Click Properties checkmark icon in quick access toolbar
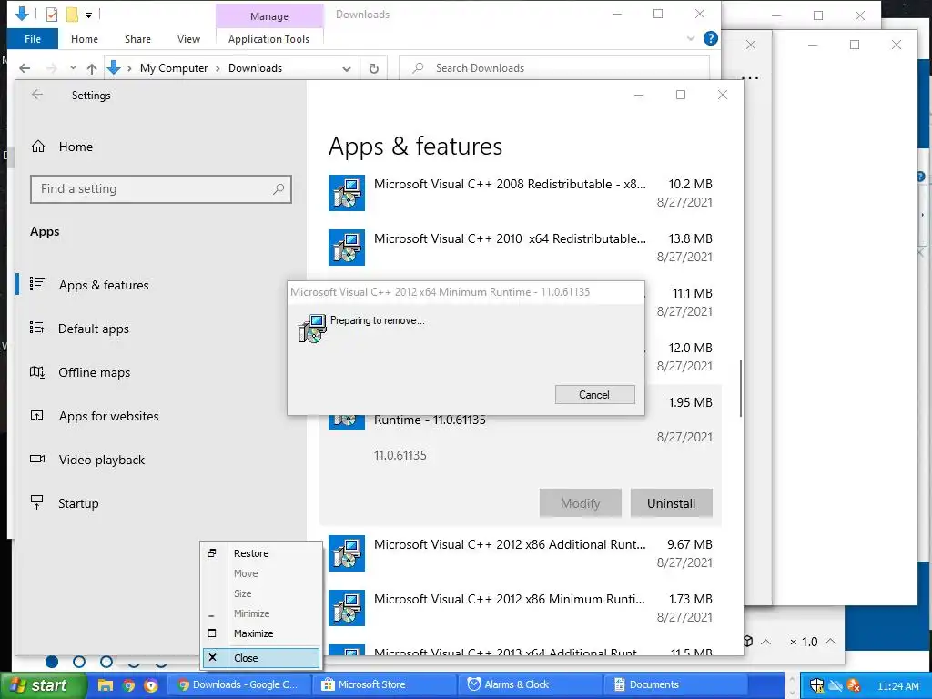 52,15
